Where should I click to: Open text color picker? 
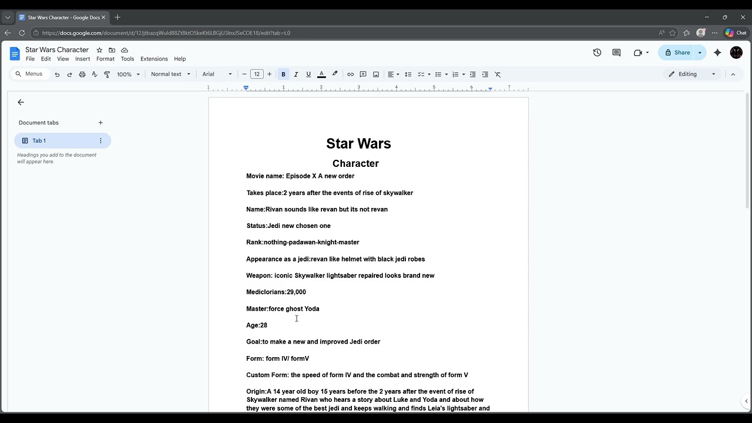pyautogui.click(x=321, y=75)
